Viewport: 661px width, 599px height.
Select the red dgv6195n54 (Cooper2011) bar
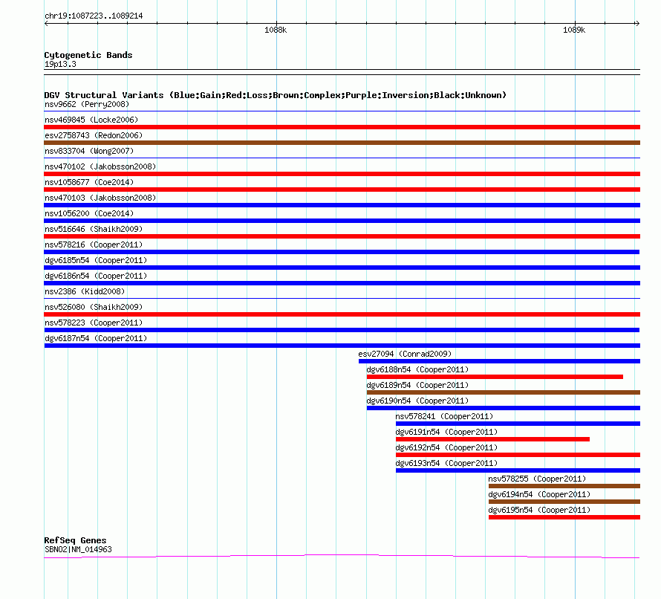(564, 517)
